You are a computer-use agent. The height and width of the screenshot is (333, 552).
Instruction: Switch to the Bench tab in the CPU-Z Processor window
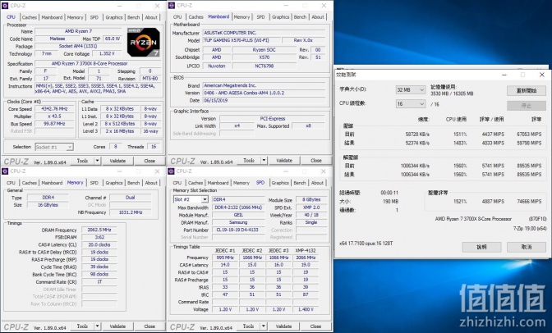tap(133, 17)
